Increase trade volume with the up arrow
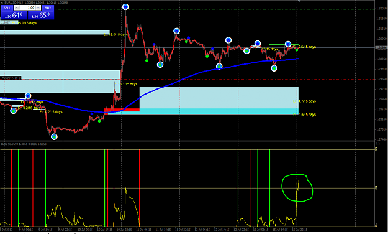Image resolution: width=388 pixels, height=234 pixels. [x=38, y=7]
